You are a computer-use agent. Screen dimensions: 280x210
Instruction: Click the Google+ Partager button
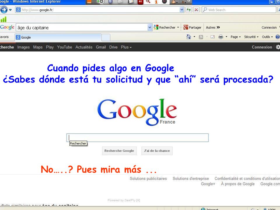point(192,27)
